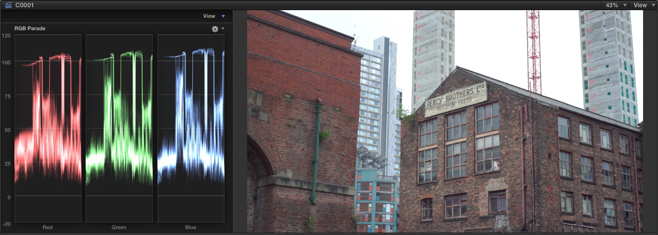Click the green drainpipe in viewer image

[316, 150]
